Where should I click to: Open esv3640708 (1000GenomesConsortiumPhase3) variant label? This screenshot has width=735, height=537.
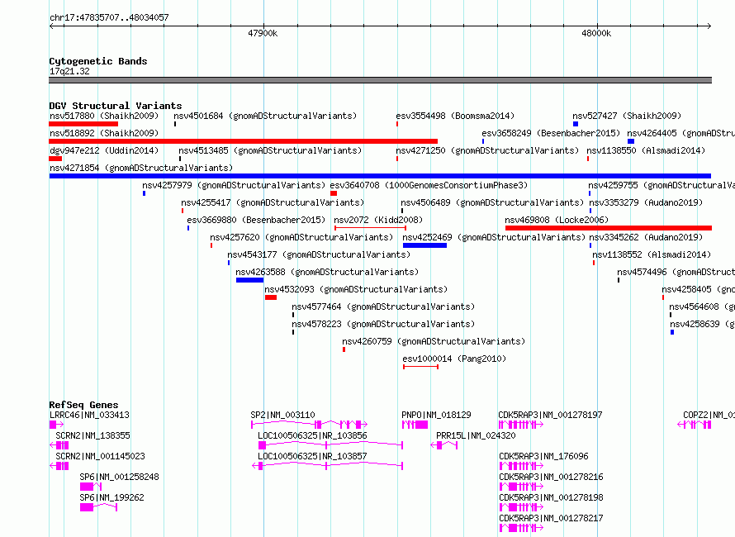tap(429, 185)
